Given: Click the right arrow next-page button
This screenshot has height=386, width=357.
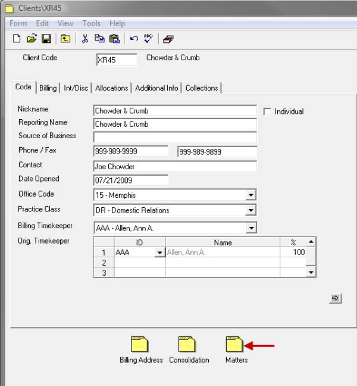Looking at the screenshot, I should click(x=336, y=298).
